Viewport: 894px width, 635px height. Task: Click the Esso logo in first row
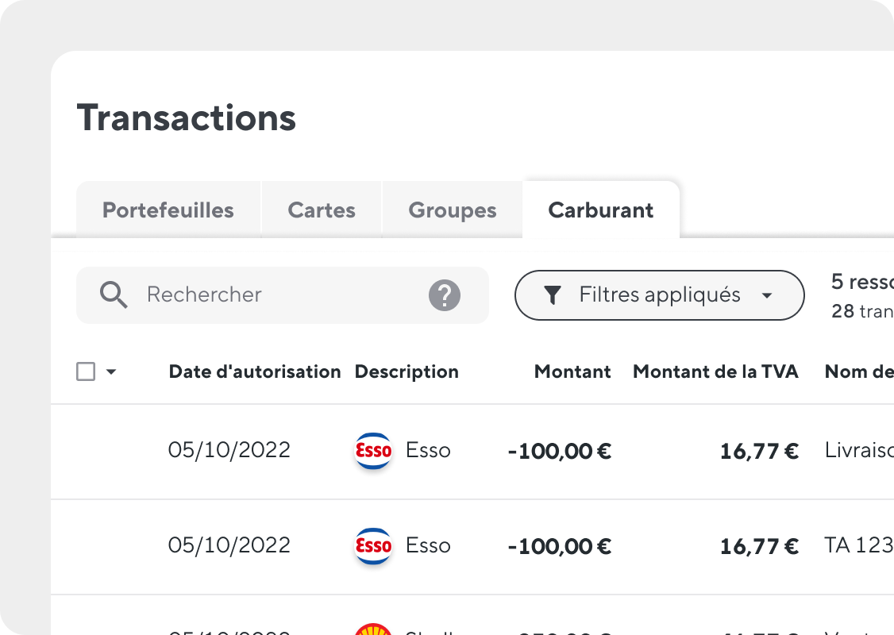point(373,451)
